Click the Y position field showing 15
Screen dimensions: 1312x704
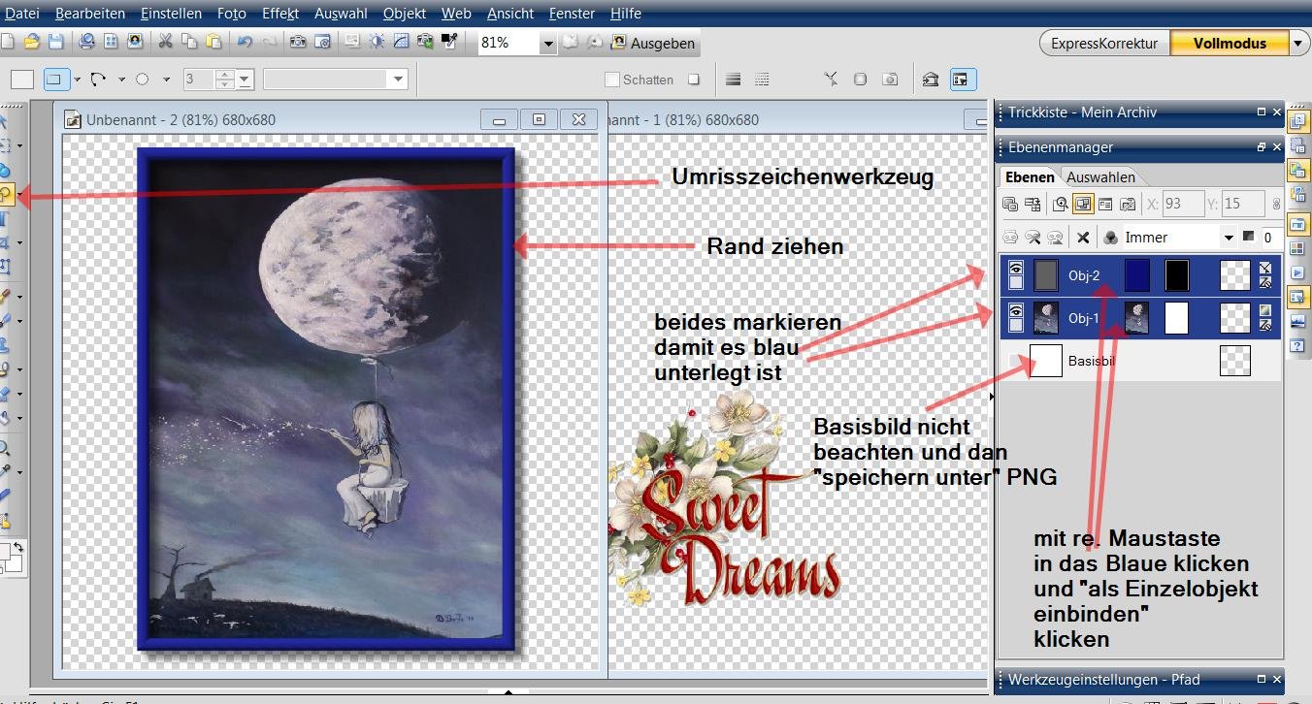(1243, 204)
